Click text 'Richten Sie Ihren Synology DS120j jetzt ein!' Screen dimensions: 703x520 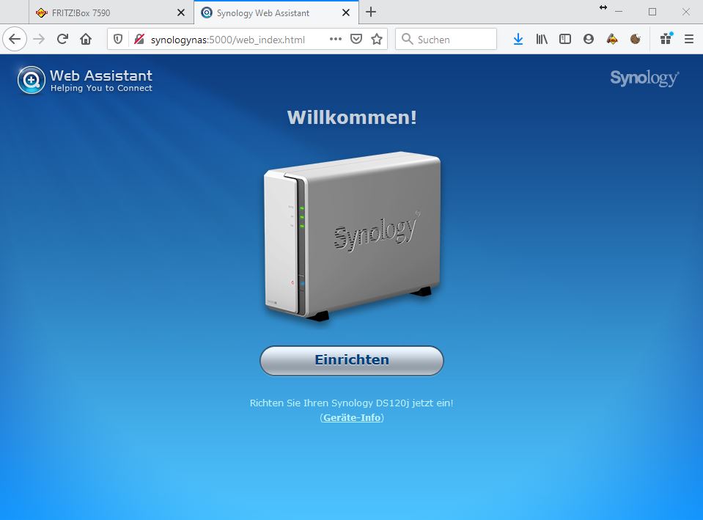click(x=352, y=403)
